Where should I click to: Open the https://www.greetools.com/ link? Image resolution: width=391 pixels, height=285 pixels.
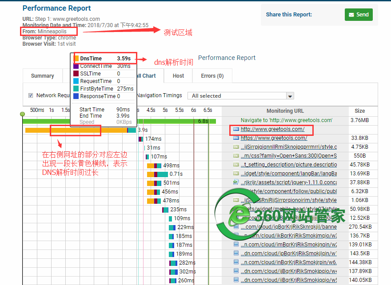point(274,138)
